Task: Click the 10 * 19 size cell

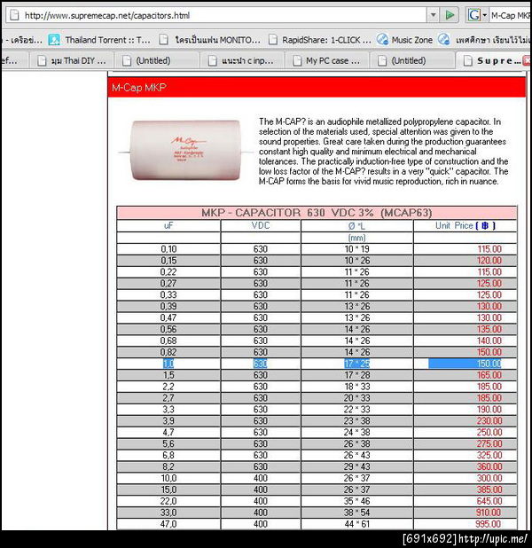Action: click(x=356, y=249)
